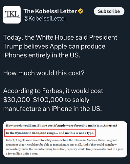This screenshot has height=164, width=130.
Task: Click the words 'White House' in the tweet
Action: click(x=54, y=37)
